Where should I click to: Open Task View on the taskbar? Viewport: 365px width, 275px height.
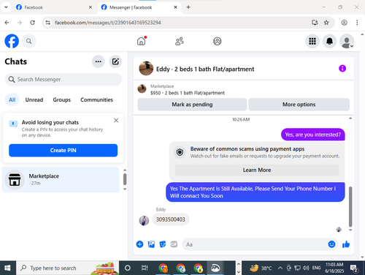pyautogui.click(x=145, y=268)
